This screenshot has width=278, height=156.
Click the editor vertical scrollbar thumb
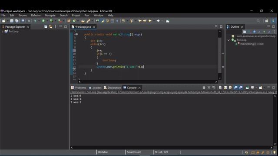pos(220,55)
